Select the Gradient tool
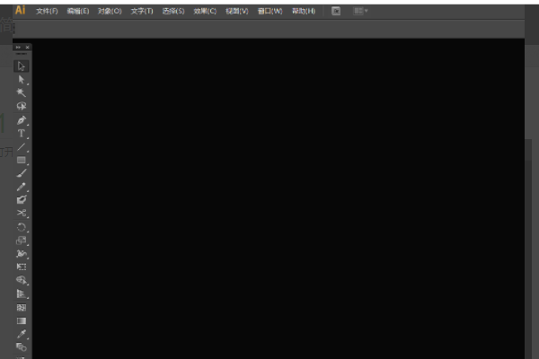Viewport: 539px width, 359px height. click(22, 321)
